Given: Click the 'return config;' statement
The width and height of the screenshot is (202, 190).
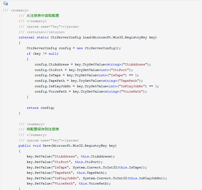Looking at the screenshot, I should [x=41, y=108].
